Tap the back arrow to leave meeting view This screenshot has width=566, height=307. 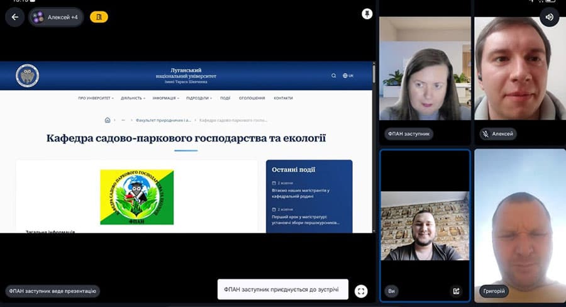15,17
